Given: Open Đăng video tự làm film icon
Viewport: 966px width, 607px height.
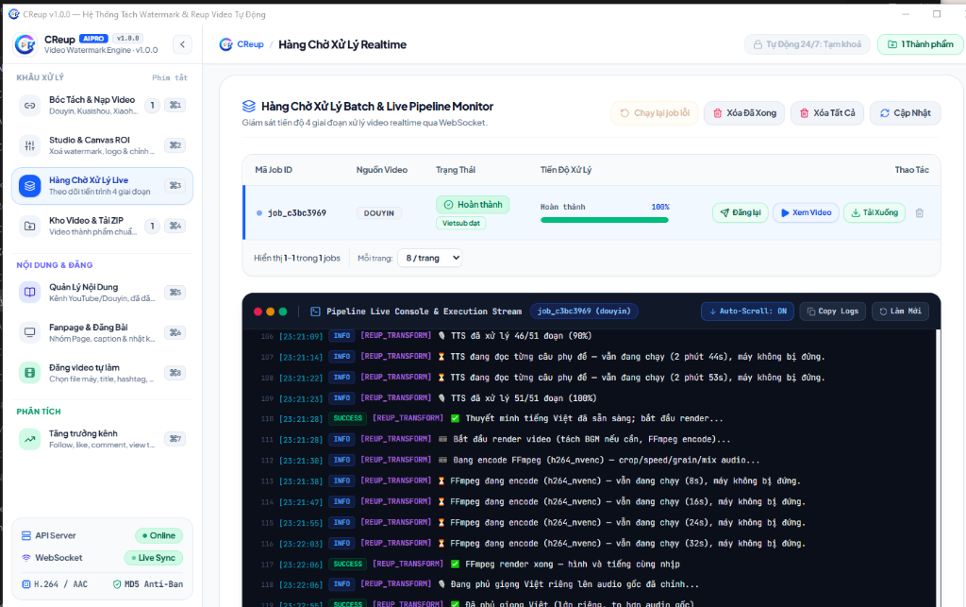Looking at the screenshot, I should click(29, 373).
